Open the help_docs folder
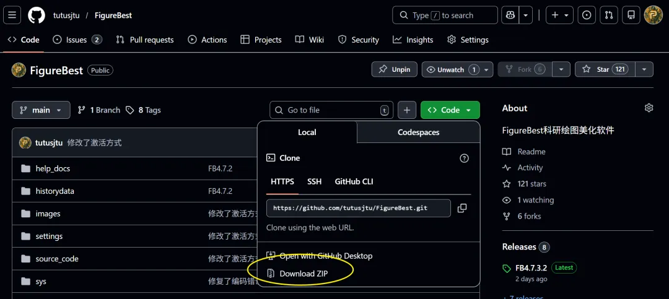 coord(53,168)
